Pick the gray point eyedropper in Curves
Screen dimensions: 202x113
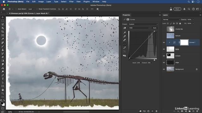click(124, 36)
